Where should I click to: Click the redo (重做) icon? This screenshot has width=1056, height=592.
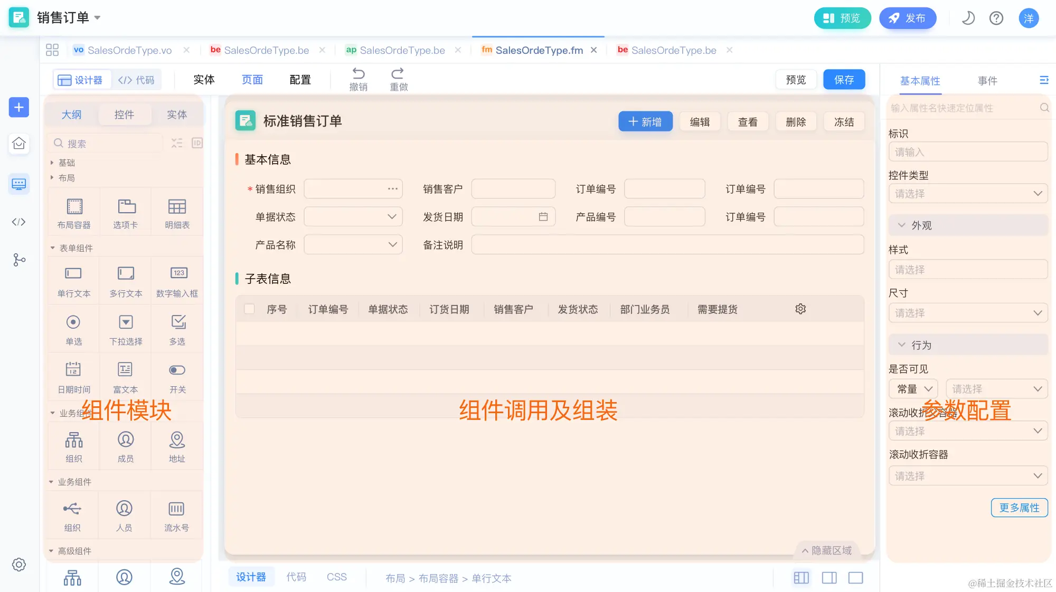coord(398,73)
